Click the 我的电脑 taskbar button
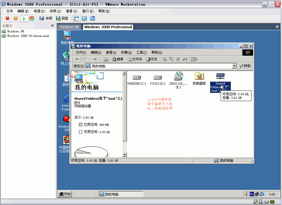 [121, 194]
